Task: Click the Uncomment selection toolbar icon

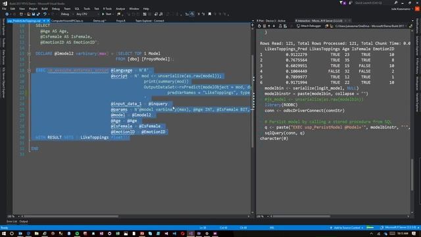Action: [203, 14]
